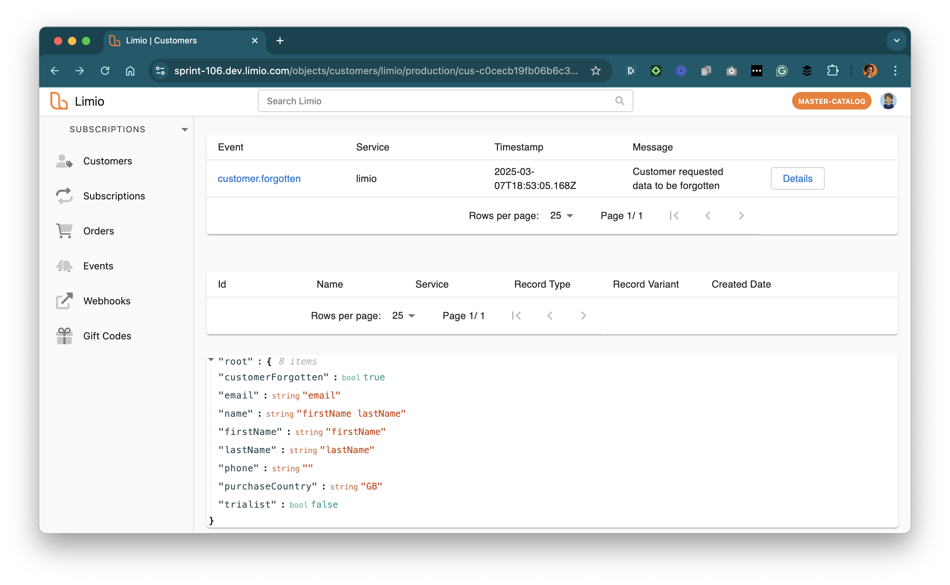Expand the SUBSCRIPTIONS section dropdown
The height and width of the screenshot is (585, 950).
[x=184, y=129]
